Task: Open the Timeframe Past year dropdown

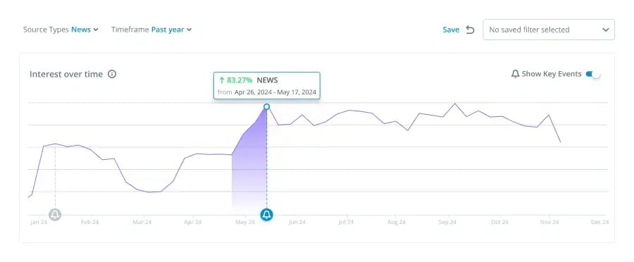Action: tap(151, 30)
